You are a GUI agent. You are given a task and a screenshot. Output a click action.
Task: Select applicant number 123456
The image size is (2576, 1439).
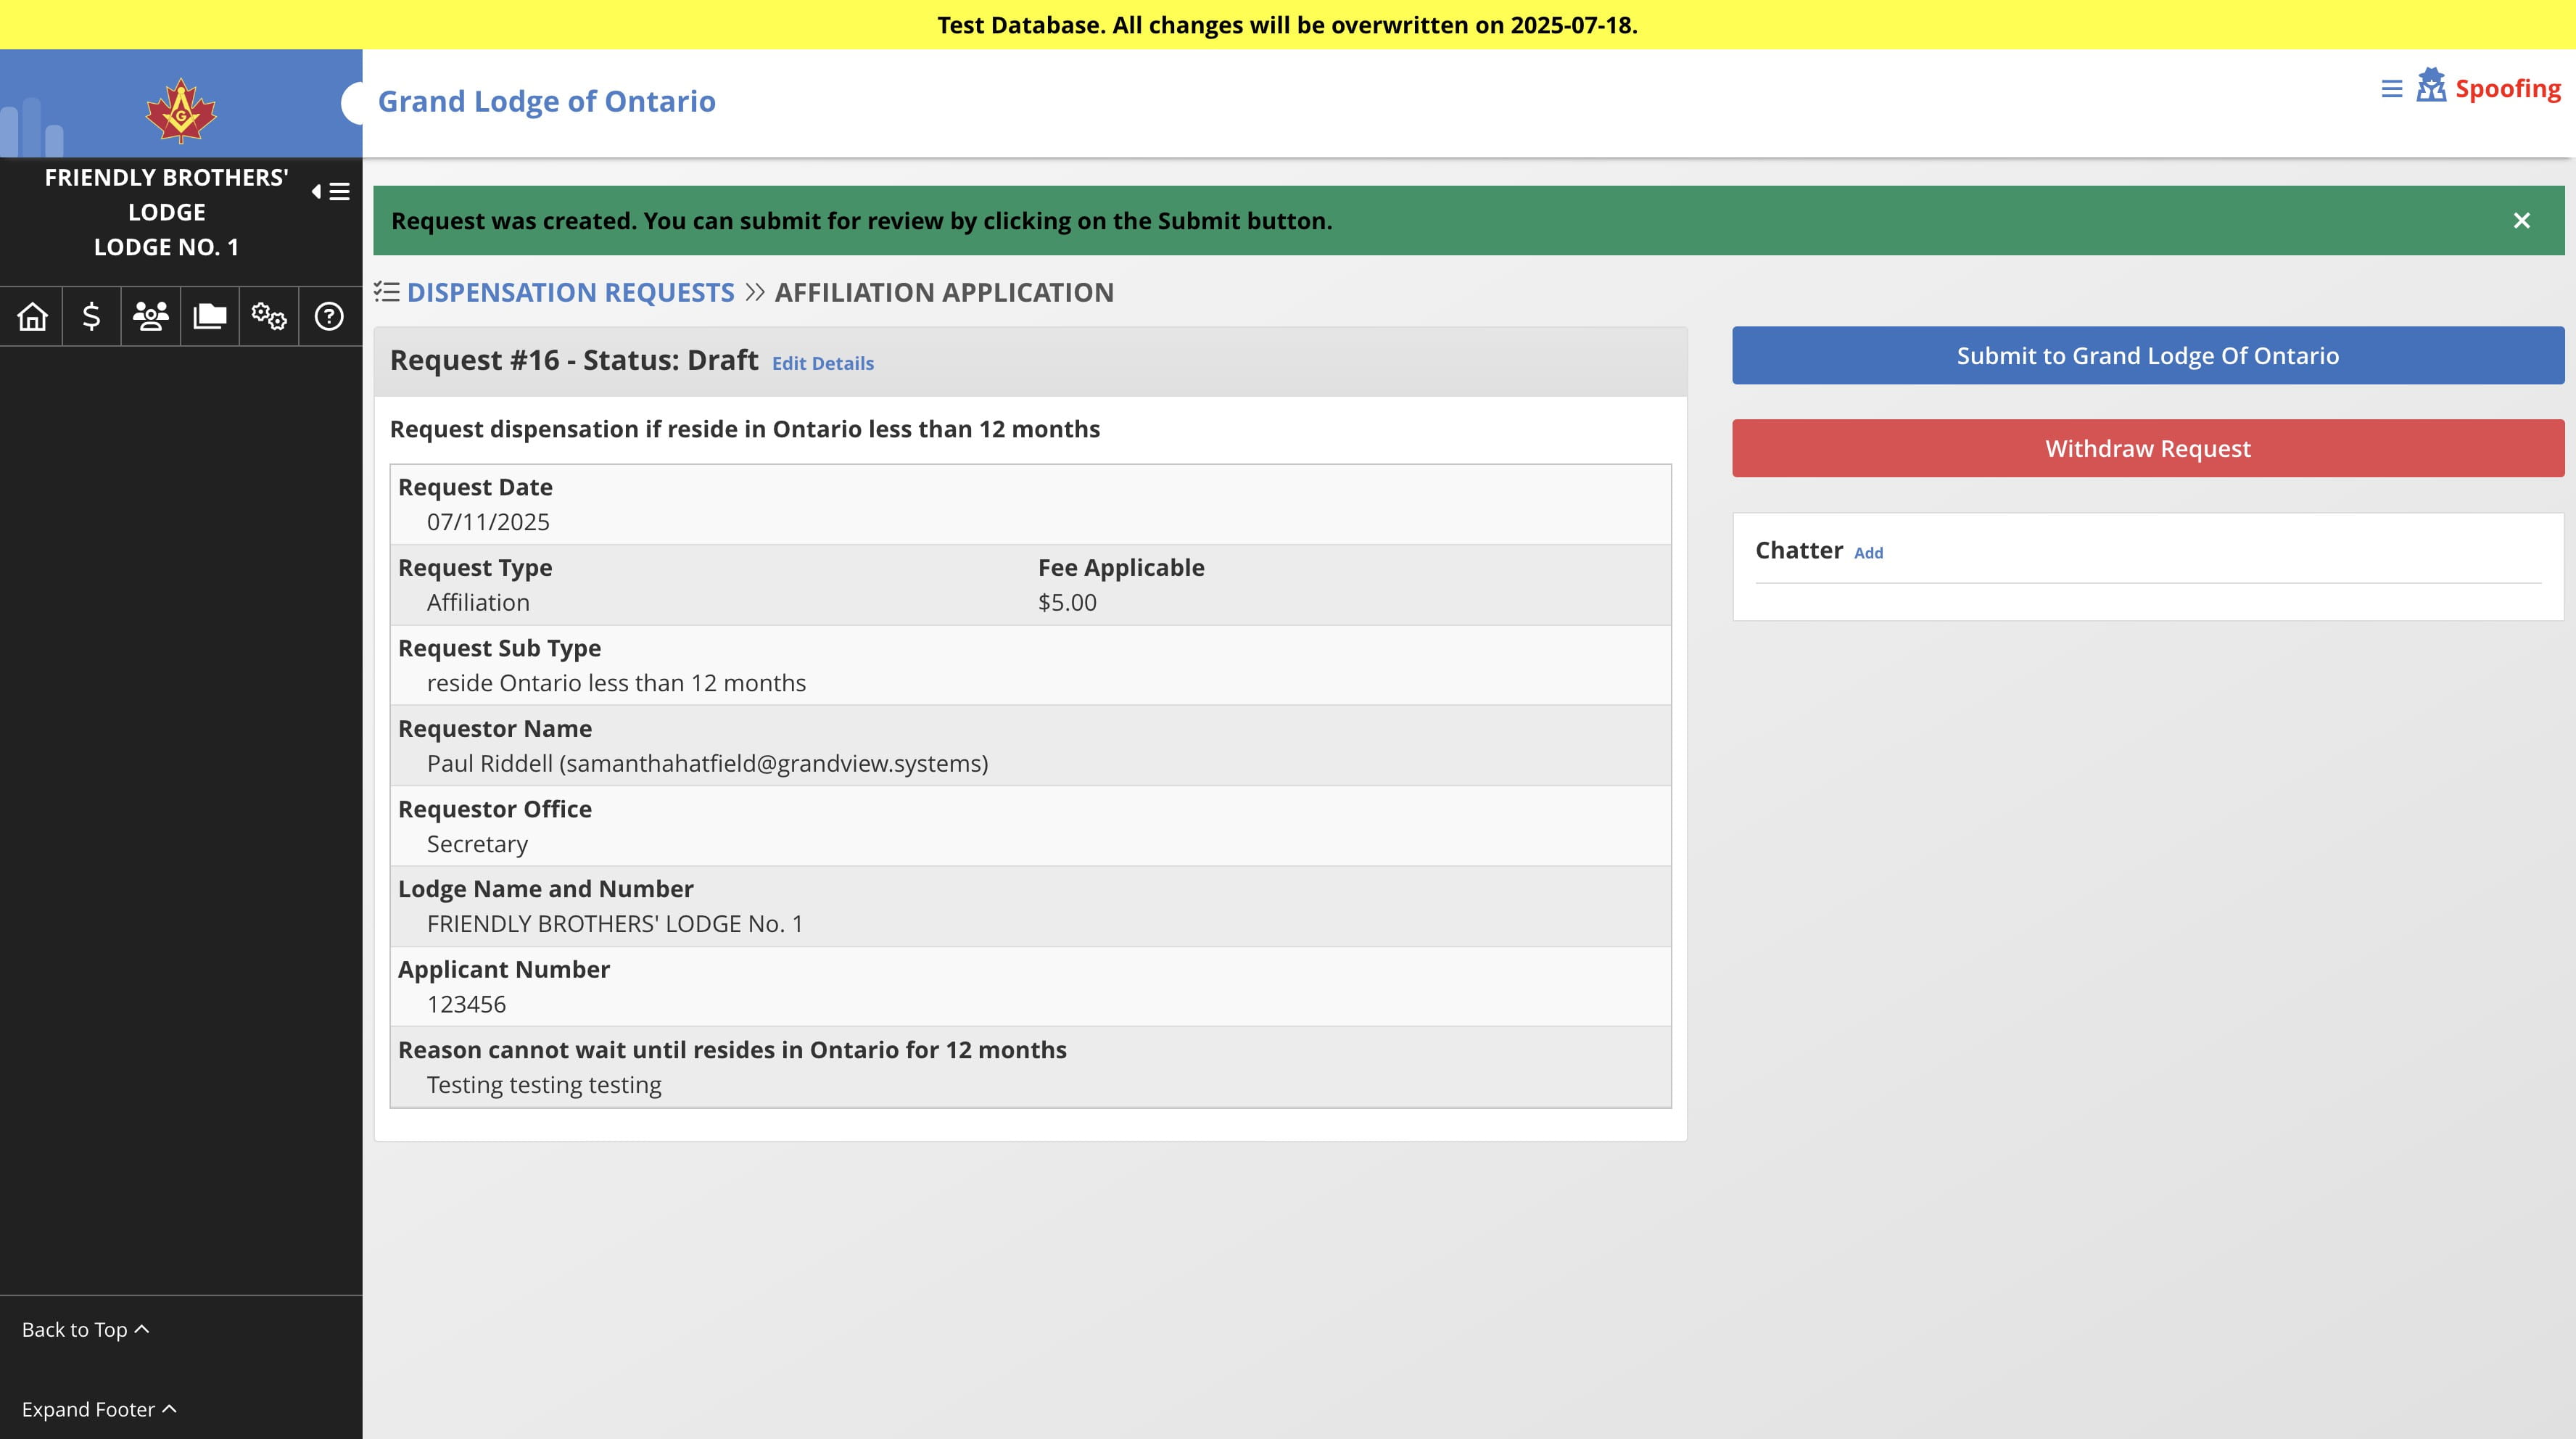pyautogui.click(x=466, y=1005)
